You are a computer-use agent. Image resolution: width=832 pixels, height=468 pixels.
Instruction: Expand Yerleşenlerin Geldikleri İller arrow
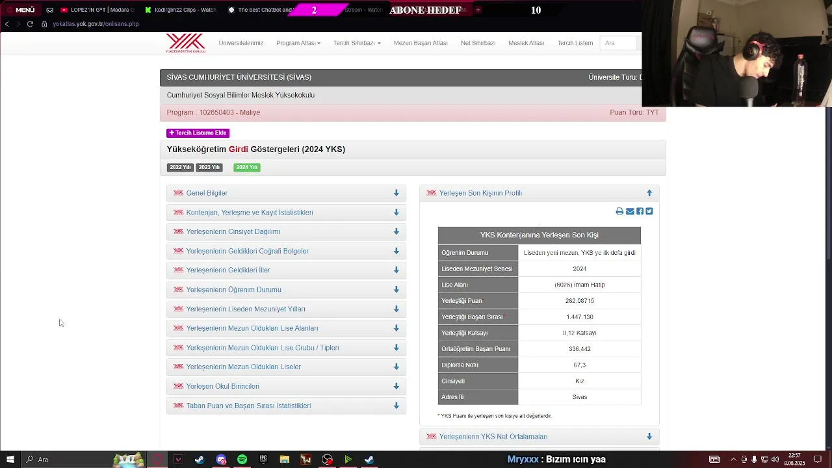[396, 270]
